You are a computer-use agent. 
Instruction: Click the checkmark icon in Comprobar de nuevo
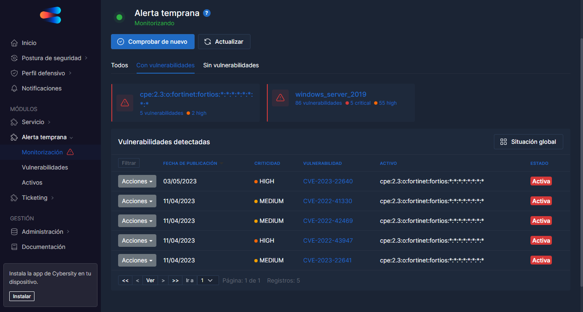click(121, 42)
